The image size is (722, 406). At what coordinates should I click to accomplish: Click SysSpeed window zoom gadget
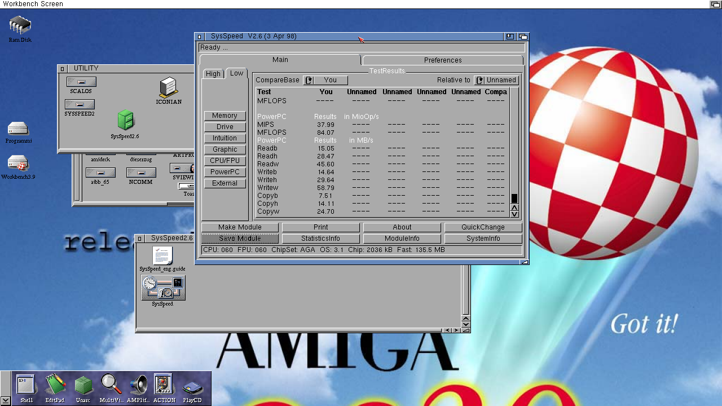click(x=510, y=37)
